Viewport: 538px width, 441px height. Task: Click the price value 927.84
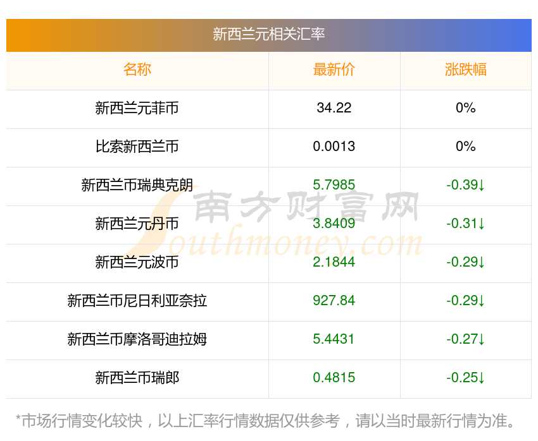coord(334,301)
